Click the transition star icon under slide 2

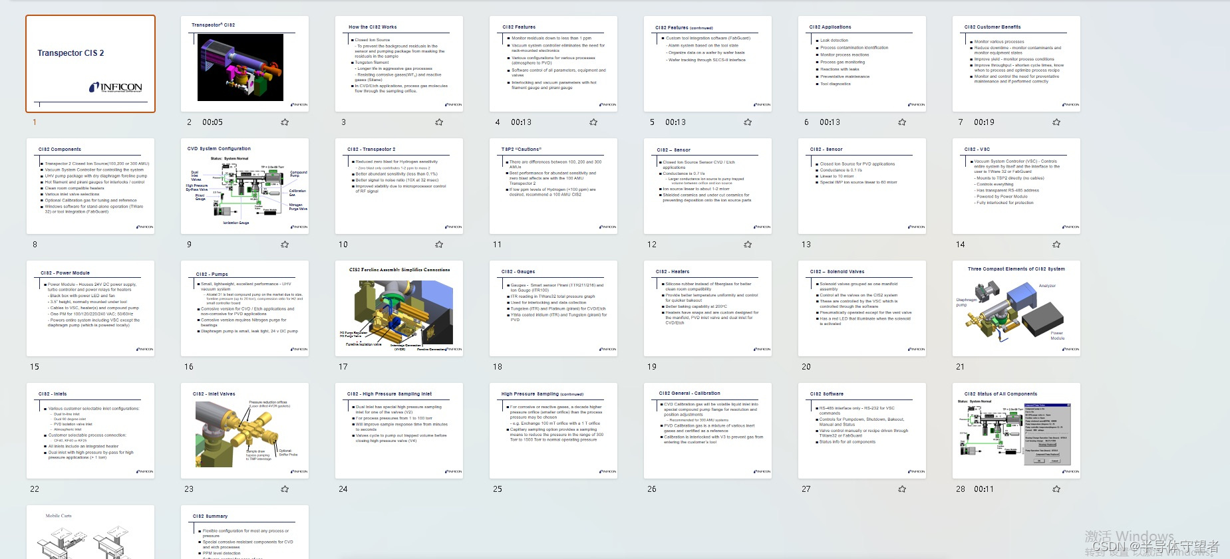tap(285, 122)
